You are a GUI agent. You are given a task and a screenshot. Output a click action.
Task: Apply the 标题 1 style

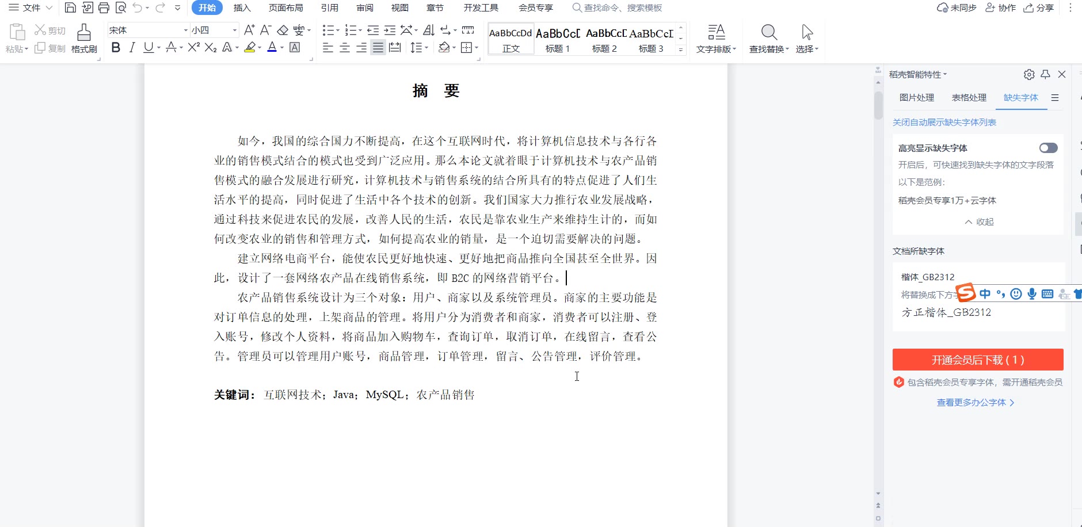558,39
